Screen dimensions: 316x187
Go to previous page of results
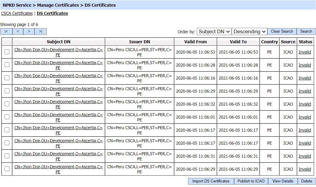(x=18, y=31)
